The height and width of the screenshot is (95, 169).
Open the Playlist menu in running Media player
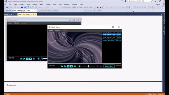pyautogui.click(x=58, y=31)
